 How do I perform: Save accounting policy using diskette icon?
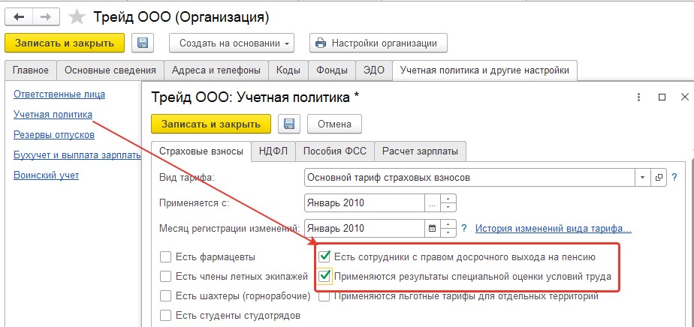point(289,124)
